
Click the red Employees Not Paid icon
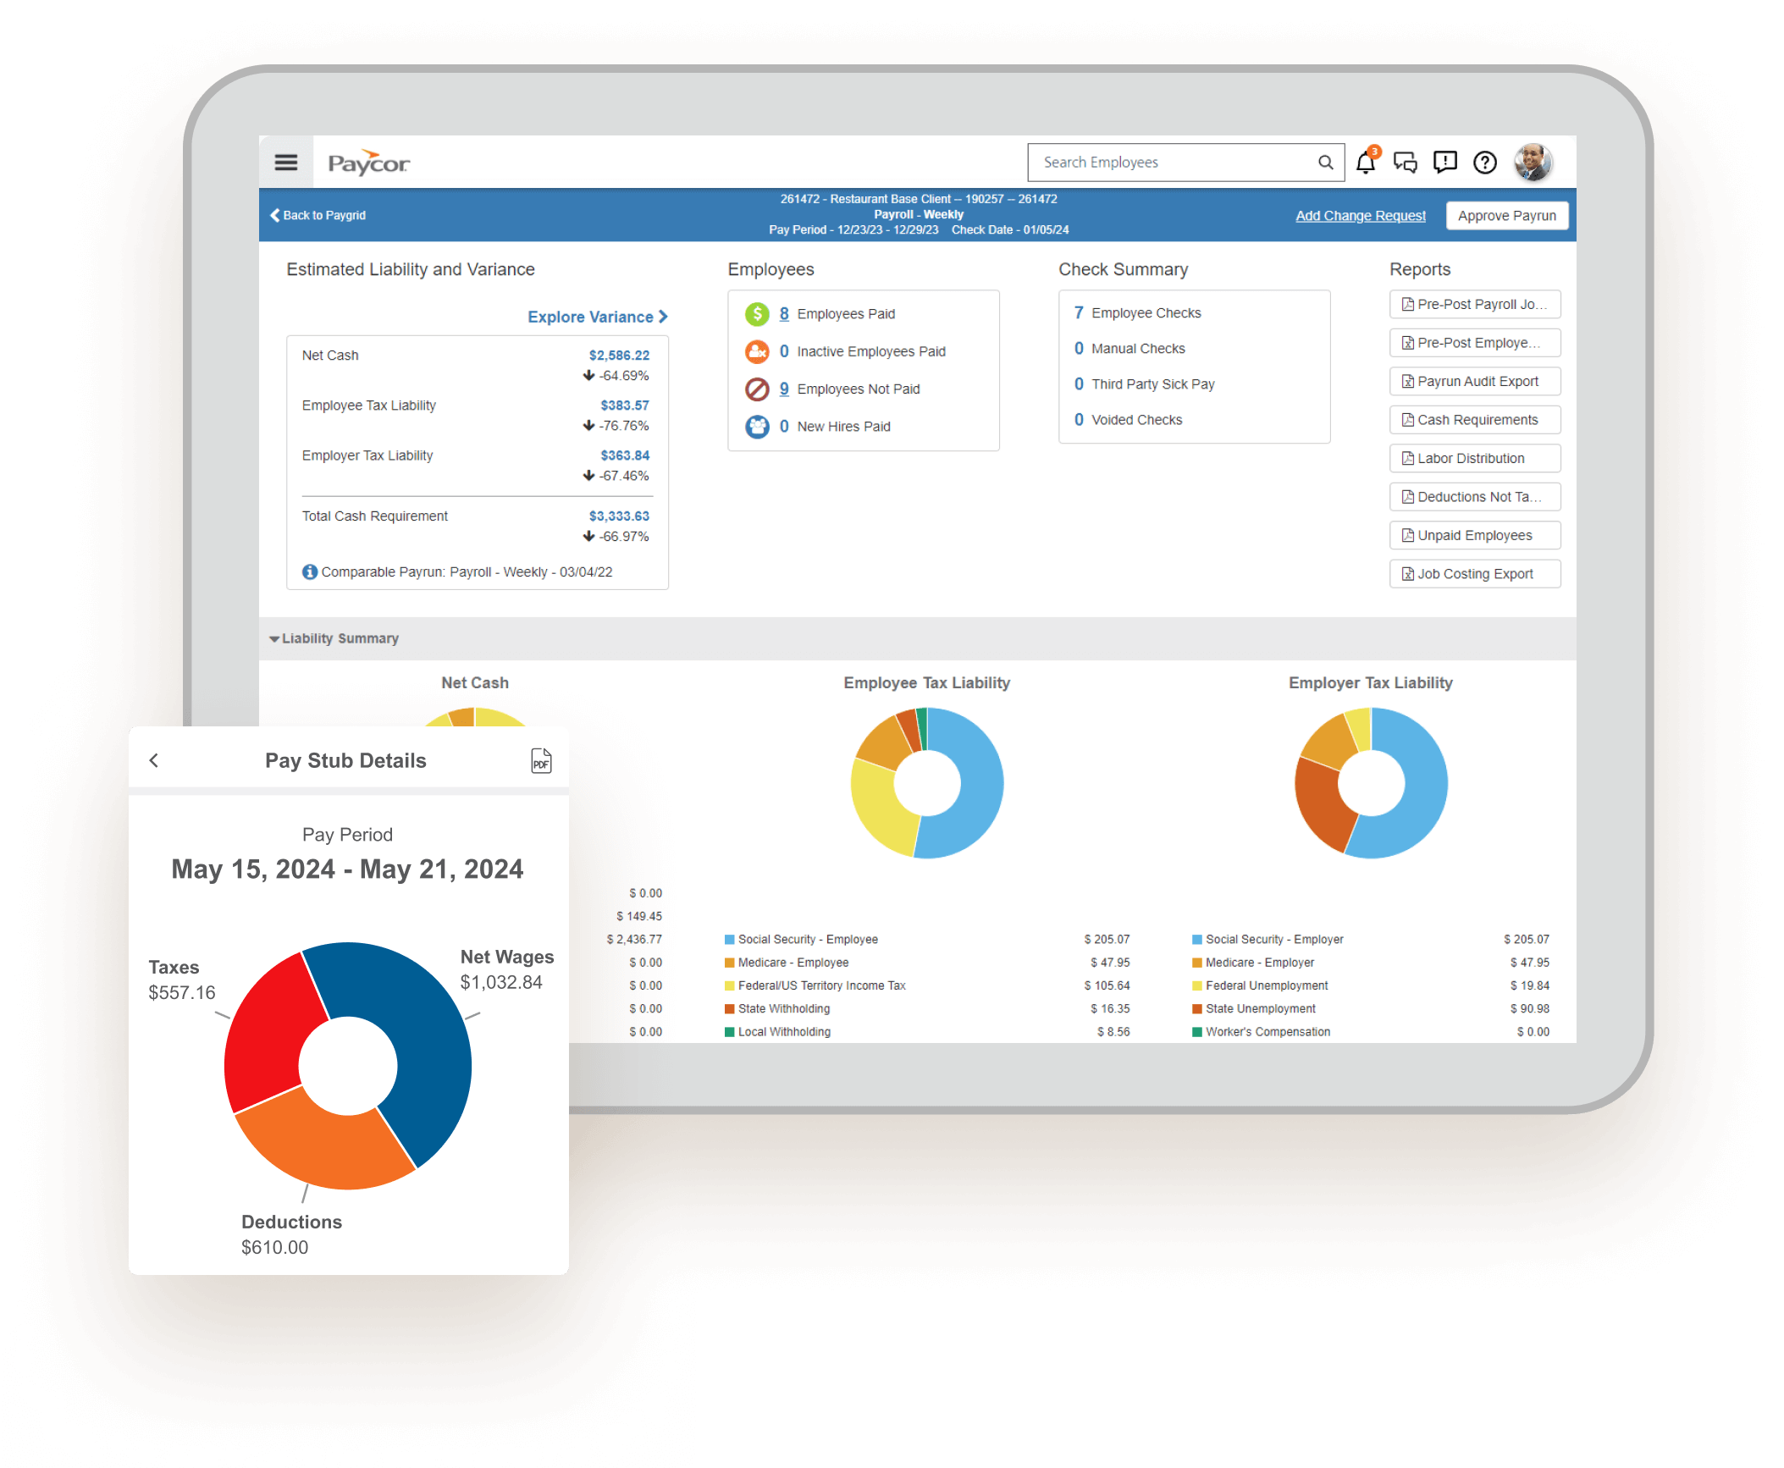click(x=757, y=389)
